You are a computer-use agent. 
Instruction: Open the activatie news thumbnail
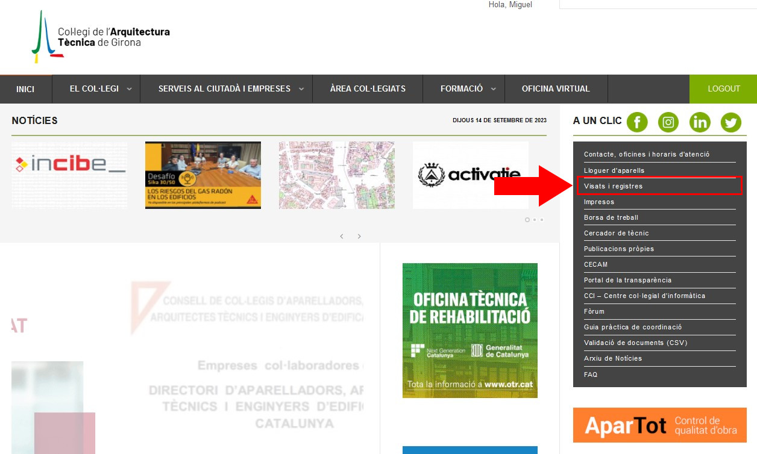click(x=471, y=175)
